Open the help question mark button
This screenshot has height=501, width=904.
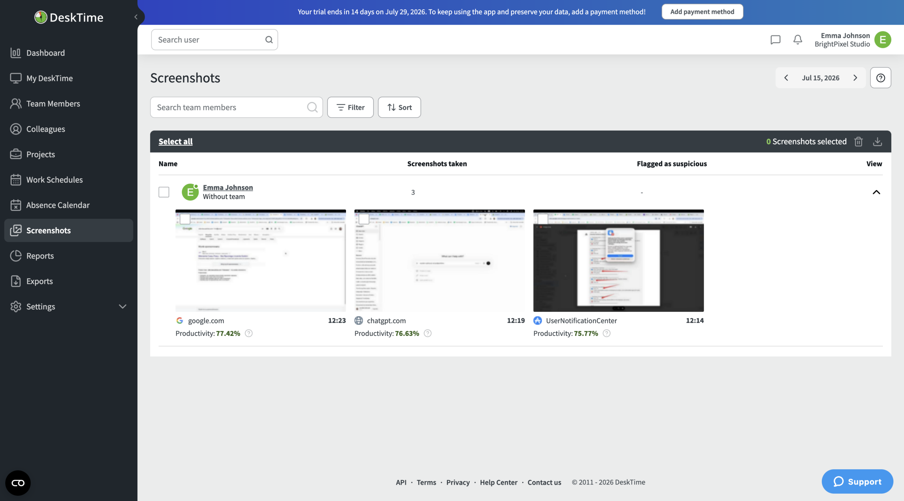[880, 78]
